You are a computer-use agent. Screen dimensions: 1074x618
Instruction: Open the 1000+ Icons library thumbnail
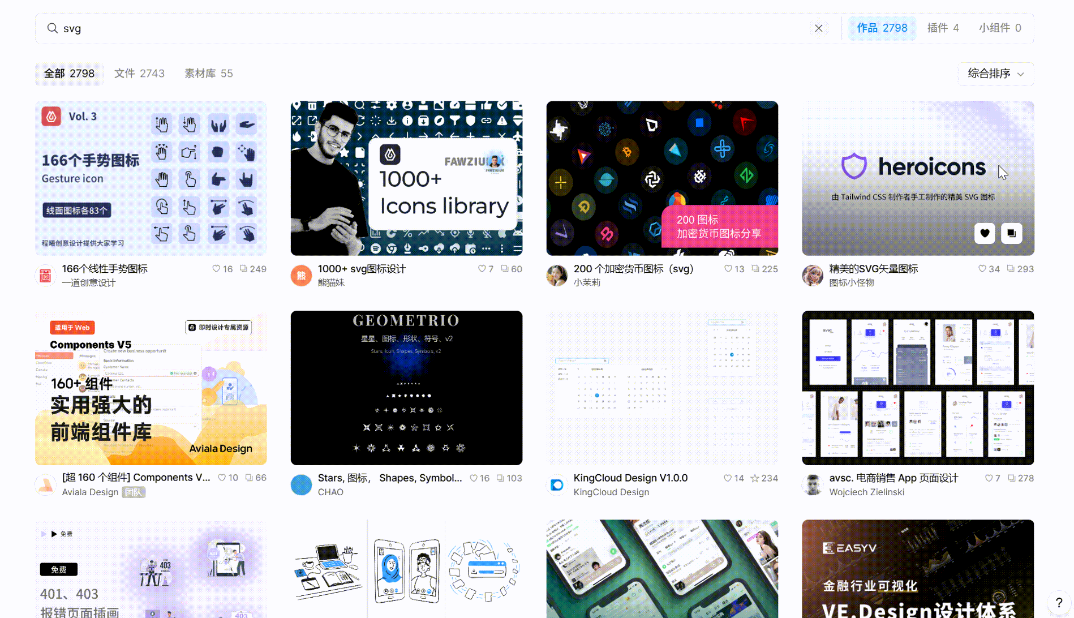[x=406, y=178]
